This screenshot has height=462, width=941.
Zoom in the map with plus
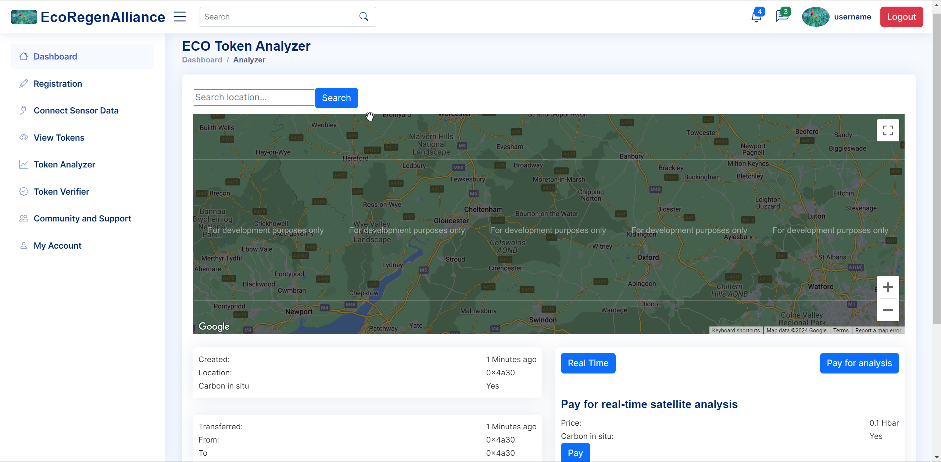point(888,287)
